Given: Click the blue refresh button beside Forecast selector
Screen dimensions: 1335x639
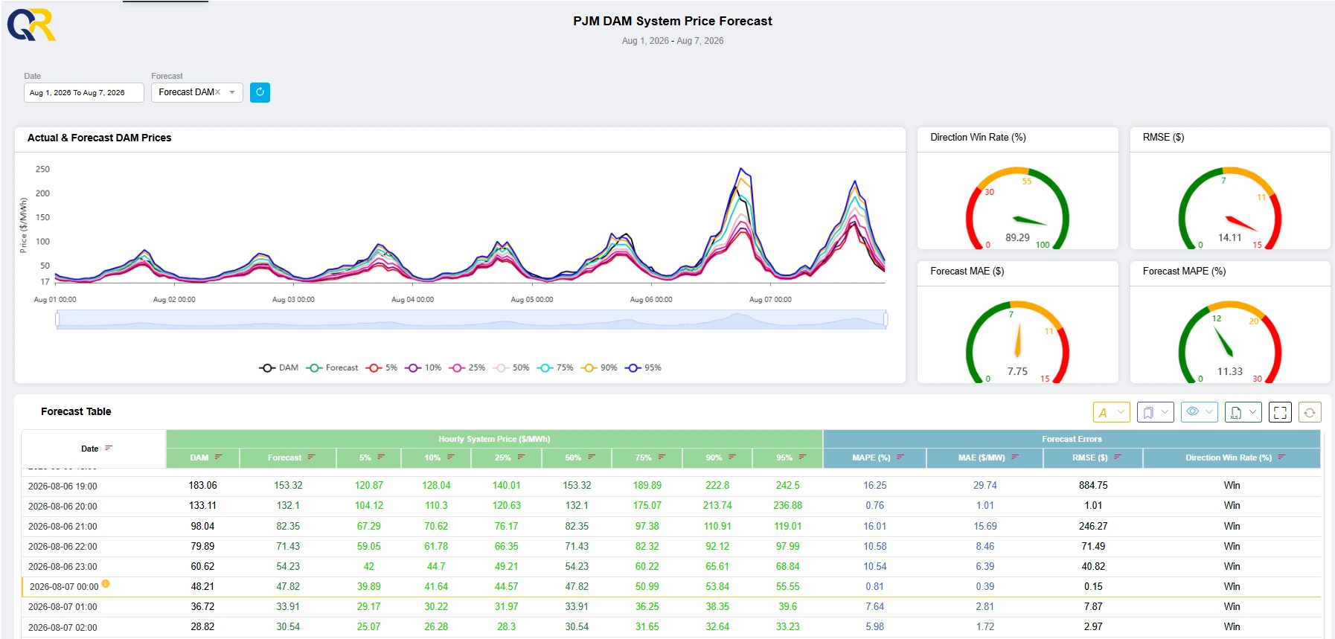Looking at the screenshot, I should pos(260,92).
